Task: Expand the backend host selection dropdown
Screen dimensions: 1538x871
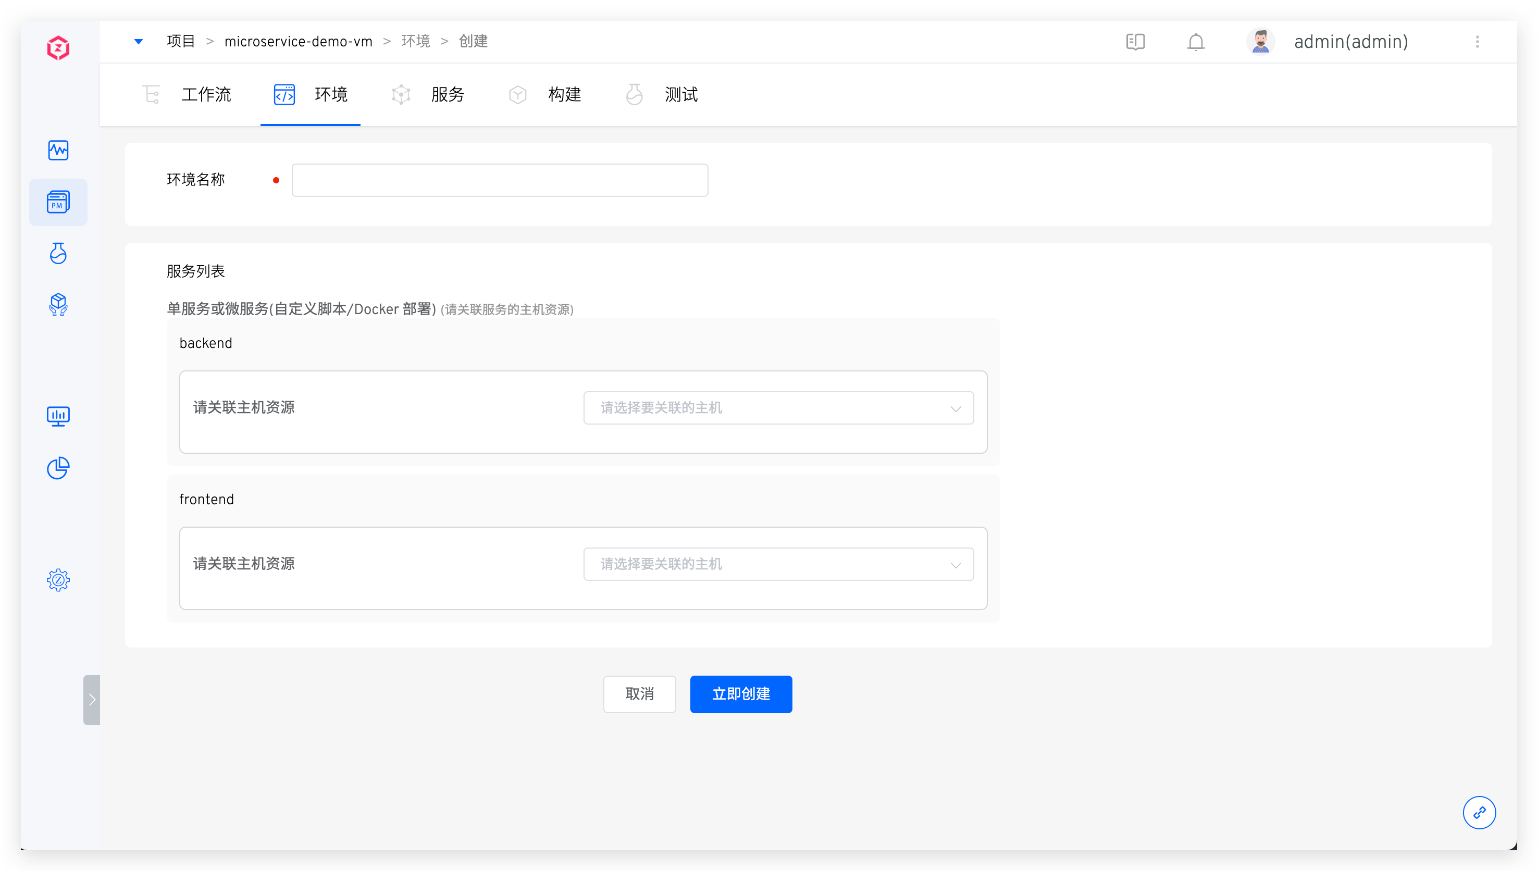Action: 778,408
